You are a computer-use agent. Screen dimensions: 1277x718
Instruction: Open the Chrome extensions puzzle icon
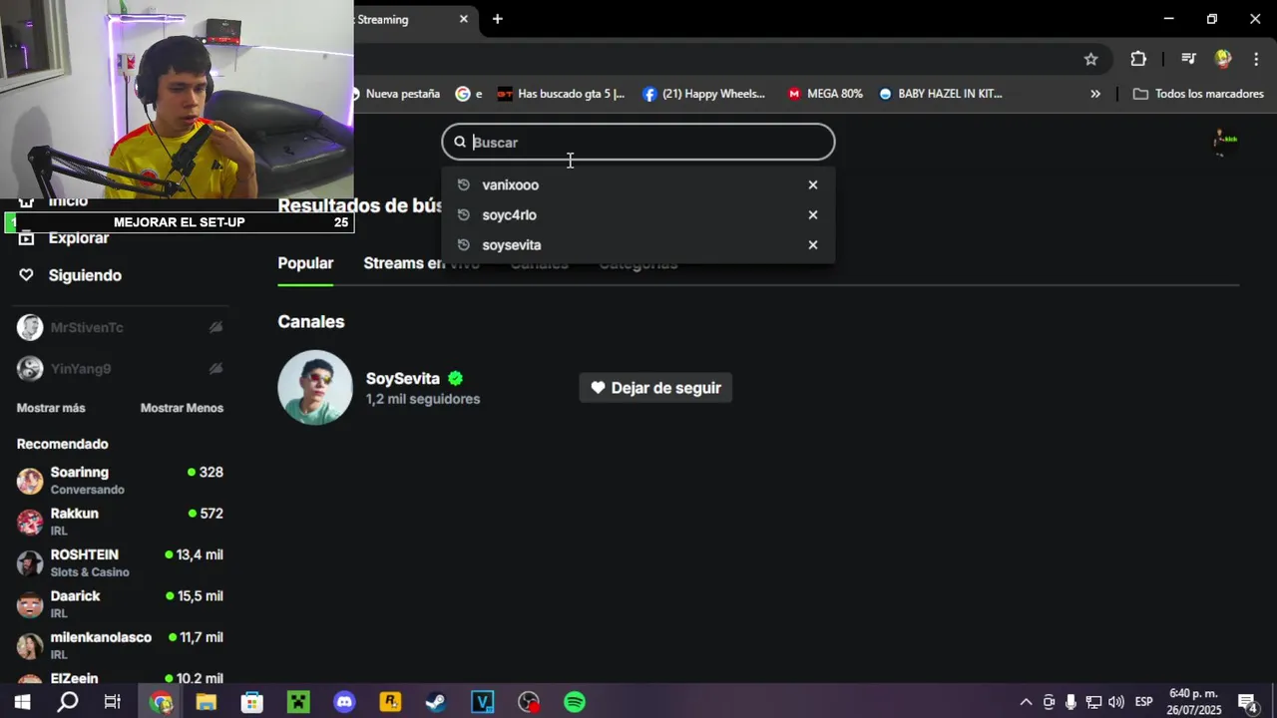pos(1138,59)
